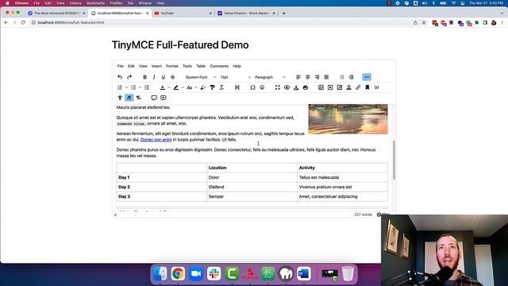Click the Redo arrow in the editor toolbar
The height and width of the screenshot is (286, 508).
tap(129, 77)
